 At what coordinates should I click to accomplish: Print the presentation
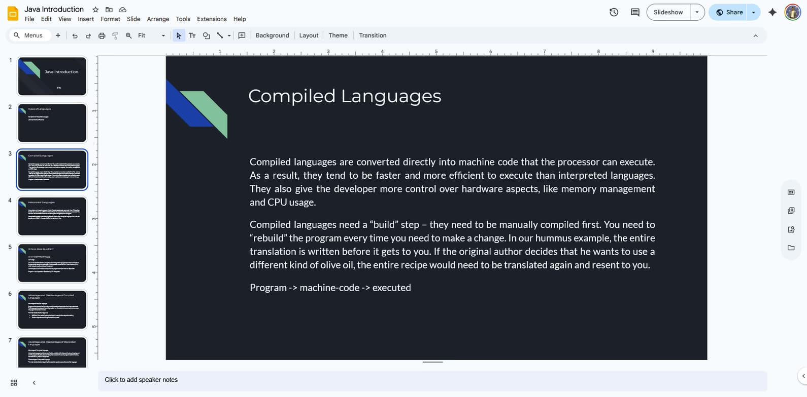click(x=102, y=35)
